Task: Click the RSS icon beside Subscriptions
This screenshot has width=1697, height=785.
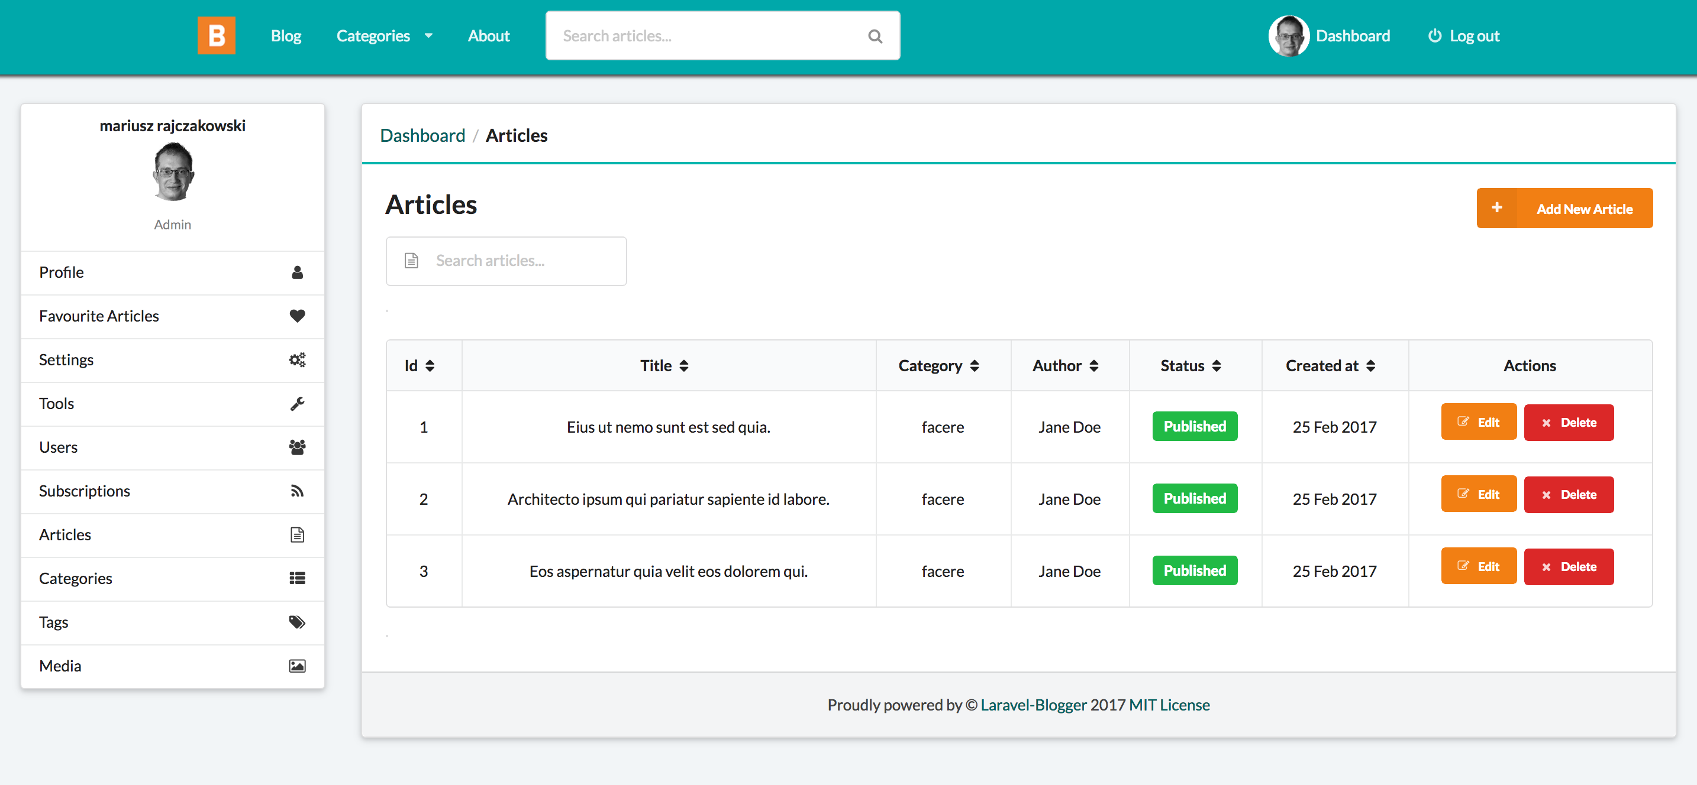Action: [297, 491]
